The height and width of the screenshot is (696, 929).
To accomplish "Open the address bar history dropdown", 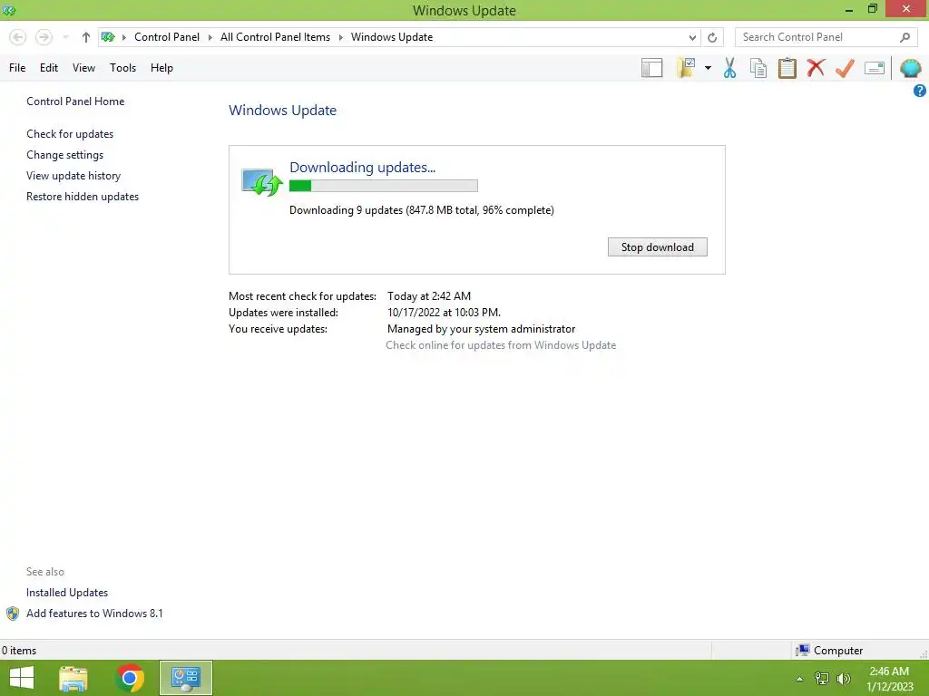I will pos(692,37).
